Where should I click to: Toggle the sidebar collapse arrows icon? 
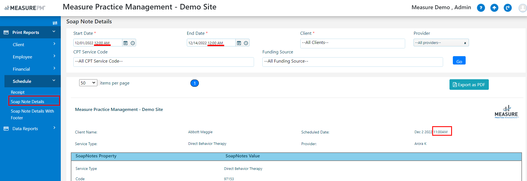pos(55,23)
